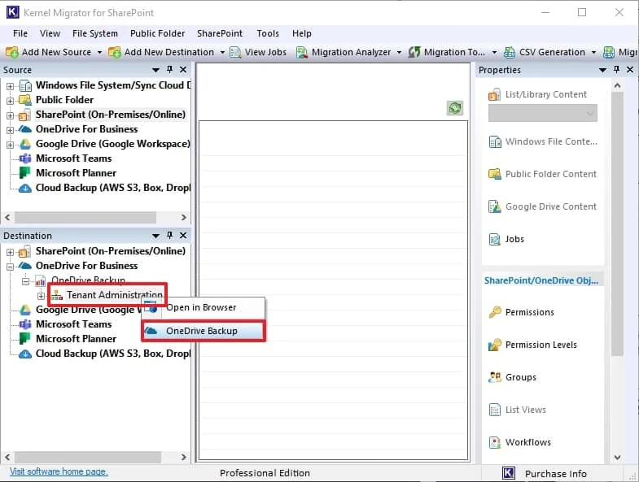Open Groups in Properties panel

click(512, 377)
